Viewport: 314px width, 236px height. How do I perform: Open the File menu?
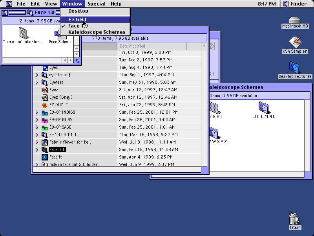pos(21,4)
